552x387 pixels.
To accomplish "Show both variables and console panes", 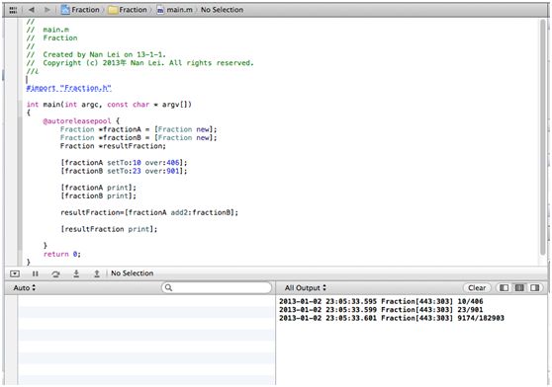I will point(519,288).
